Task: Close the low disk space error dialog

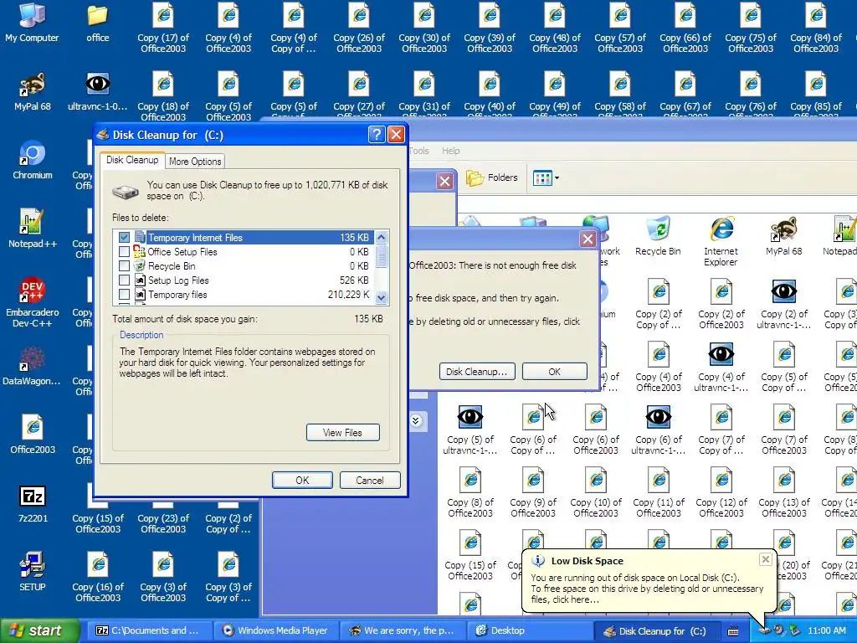Action: coord(588,239)
